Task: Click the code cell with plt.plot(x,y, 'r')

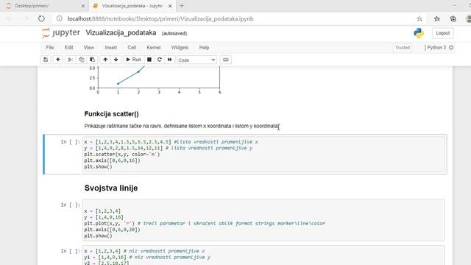Action: [263, 220]
